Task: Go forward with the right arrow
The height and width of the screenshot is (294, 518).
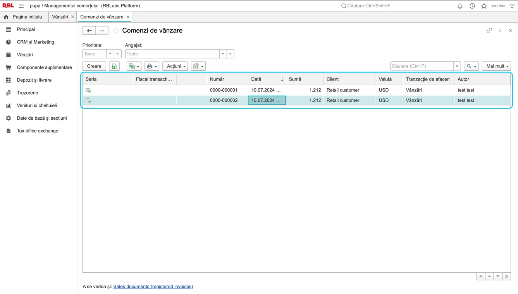Action: click(102, 31)
